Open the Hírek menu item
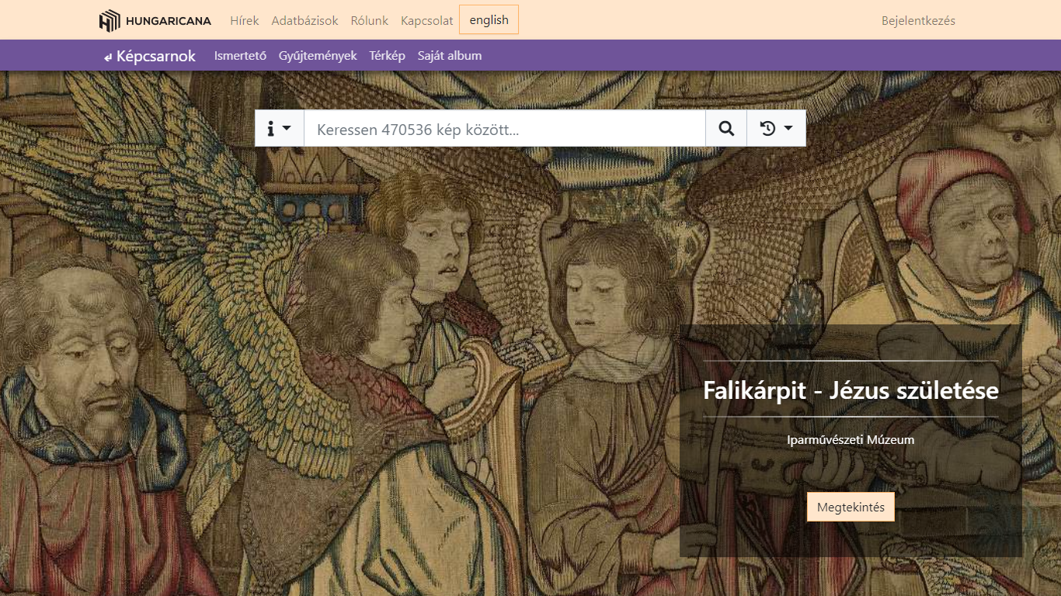This screenshot has width=1061, height=596. 245,21
